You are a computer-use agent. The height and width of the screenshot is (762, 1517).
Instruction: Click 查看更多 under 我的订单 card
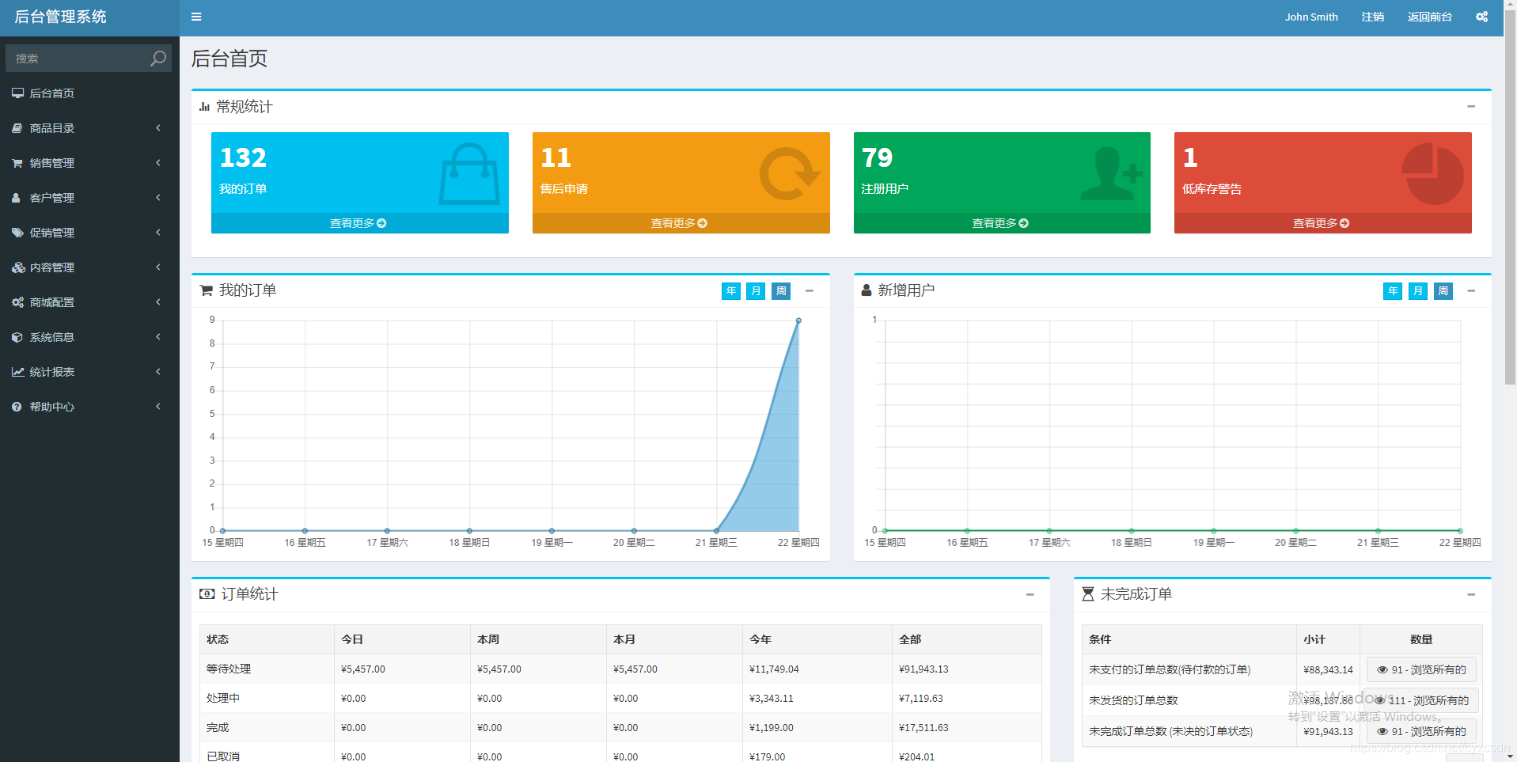[x=359, y=223]
